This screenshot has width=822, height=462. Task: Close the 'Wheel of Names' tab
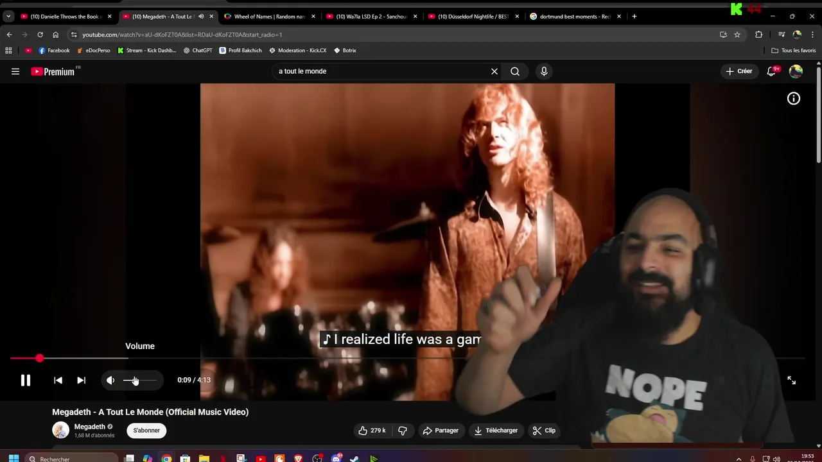(x=313, y=17)
